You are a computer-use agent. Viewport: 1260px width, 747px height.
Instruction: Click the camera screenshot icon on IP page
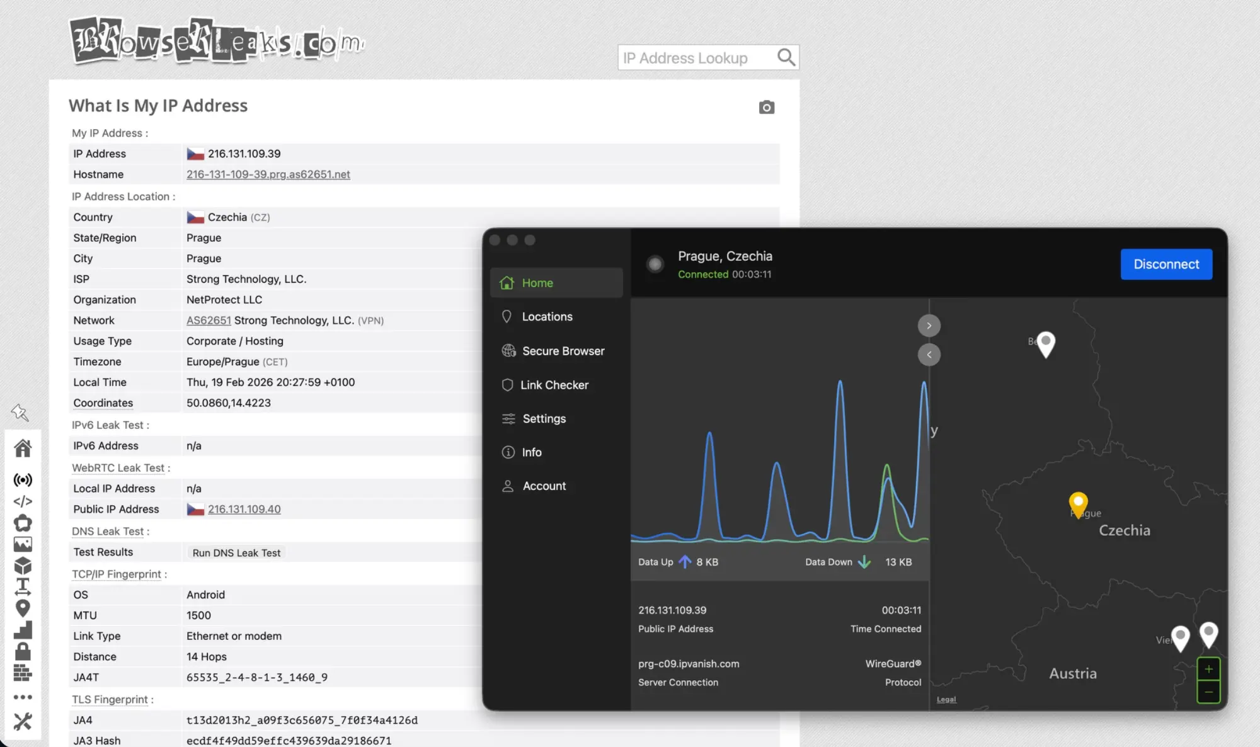766,107
